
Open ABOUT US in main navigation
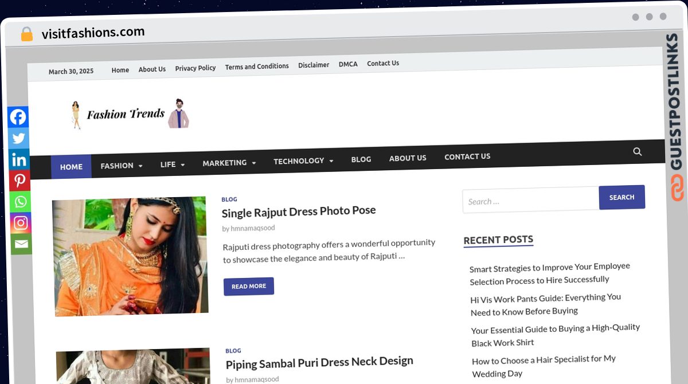coord(408,158)
